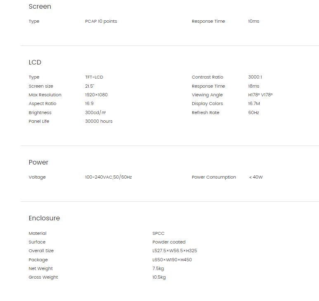Select the 60Hz refresh rate value

253,112
